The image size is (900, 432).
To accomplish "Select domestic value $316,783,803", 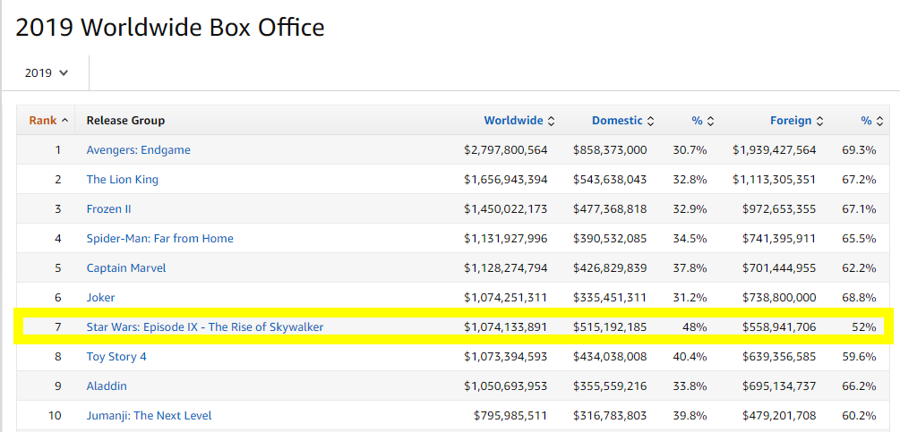I will coord(610,415).
